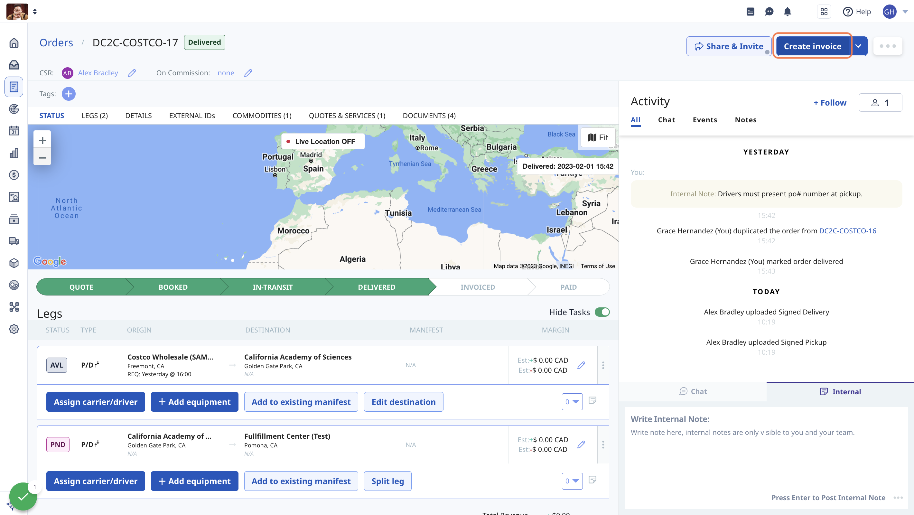
Task: Click the Write Internal Note text field
Action: click(x=766, y=458)
